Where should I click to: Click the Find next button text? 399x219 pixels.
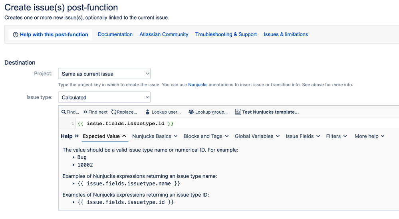98,112
